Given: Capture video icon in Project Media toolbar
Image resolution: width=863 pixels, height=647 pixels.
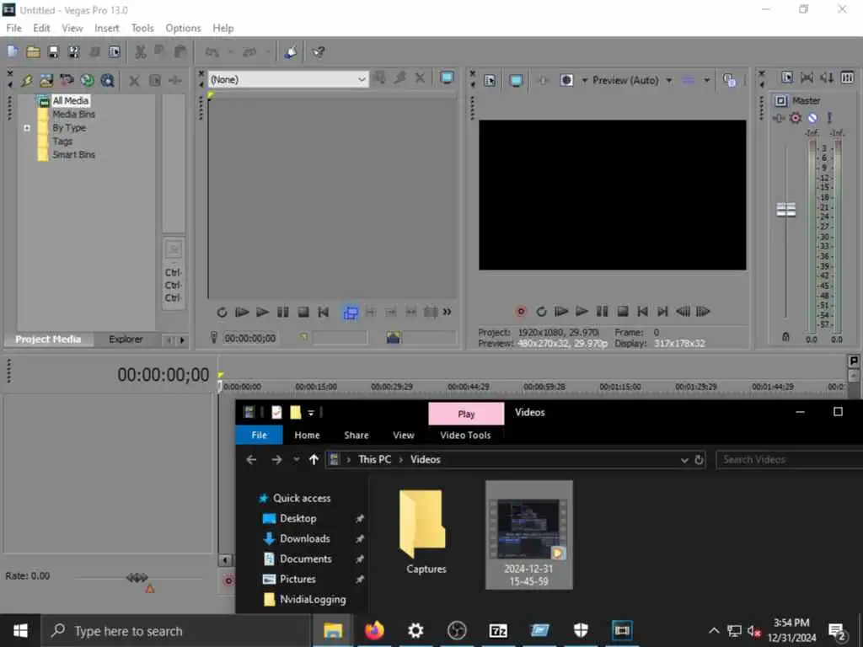Looking at the screenshot, I should coord(67,80).
